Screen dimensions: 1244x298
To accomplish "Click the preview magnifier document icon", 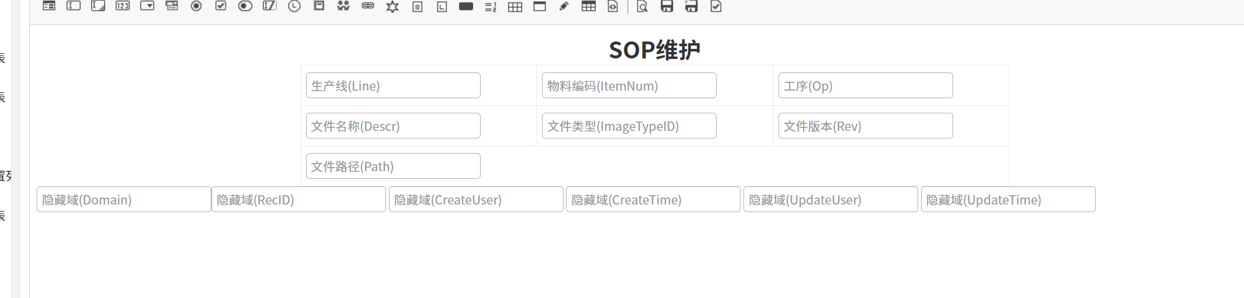I will tap(642, 6).
